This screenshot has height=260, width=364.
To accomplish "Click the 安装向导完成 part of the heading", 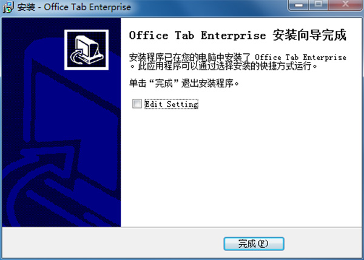I will point(309,36).
